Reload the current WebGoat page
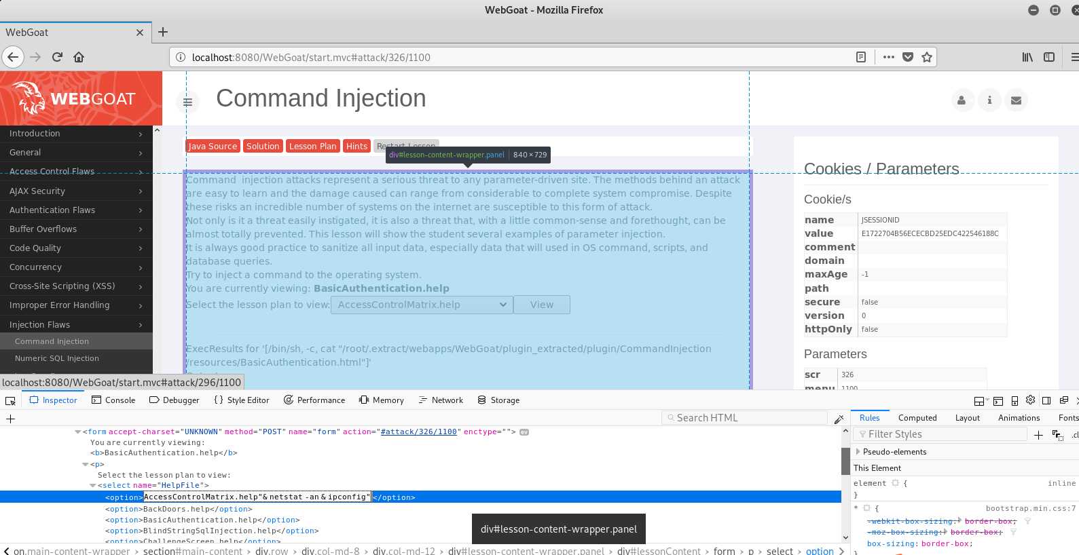 (57, 57)
